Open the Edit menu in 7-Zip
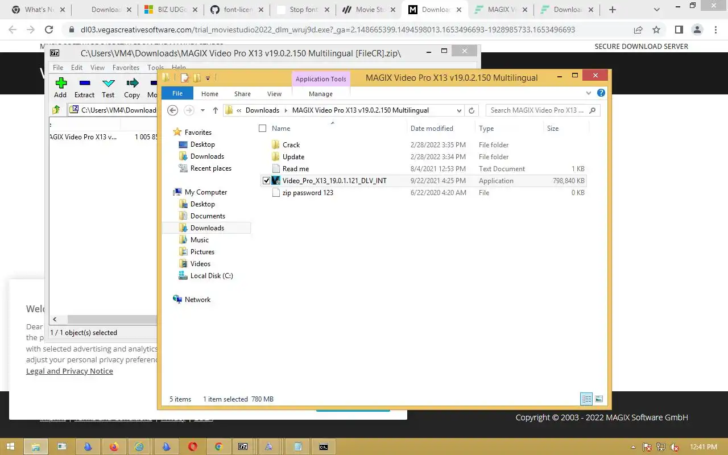This screenshot has height=455, width=728. tap(77, 67)
